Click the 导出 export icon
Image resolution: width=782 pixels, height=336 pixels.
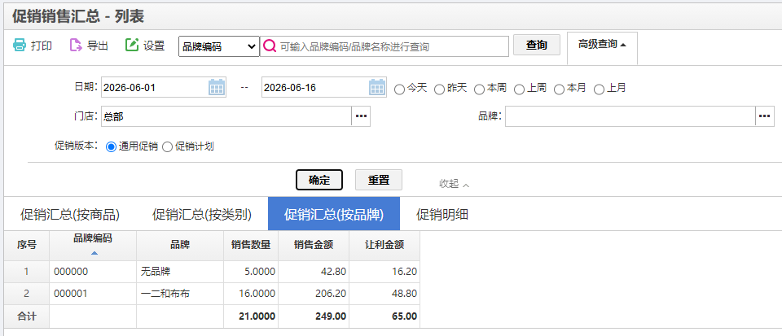tap(75, 46)
